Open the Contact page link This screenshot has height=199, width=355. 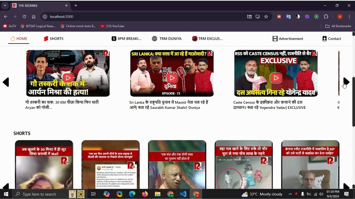pos(331,39)
